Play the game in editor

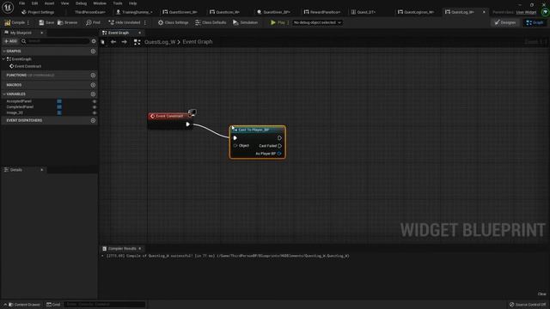278,22
